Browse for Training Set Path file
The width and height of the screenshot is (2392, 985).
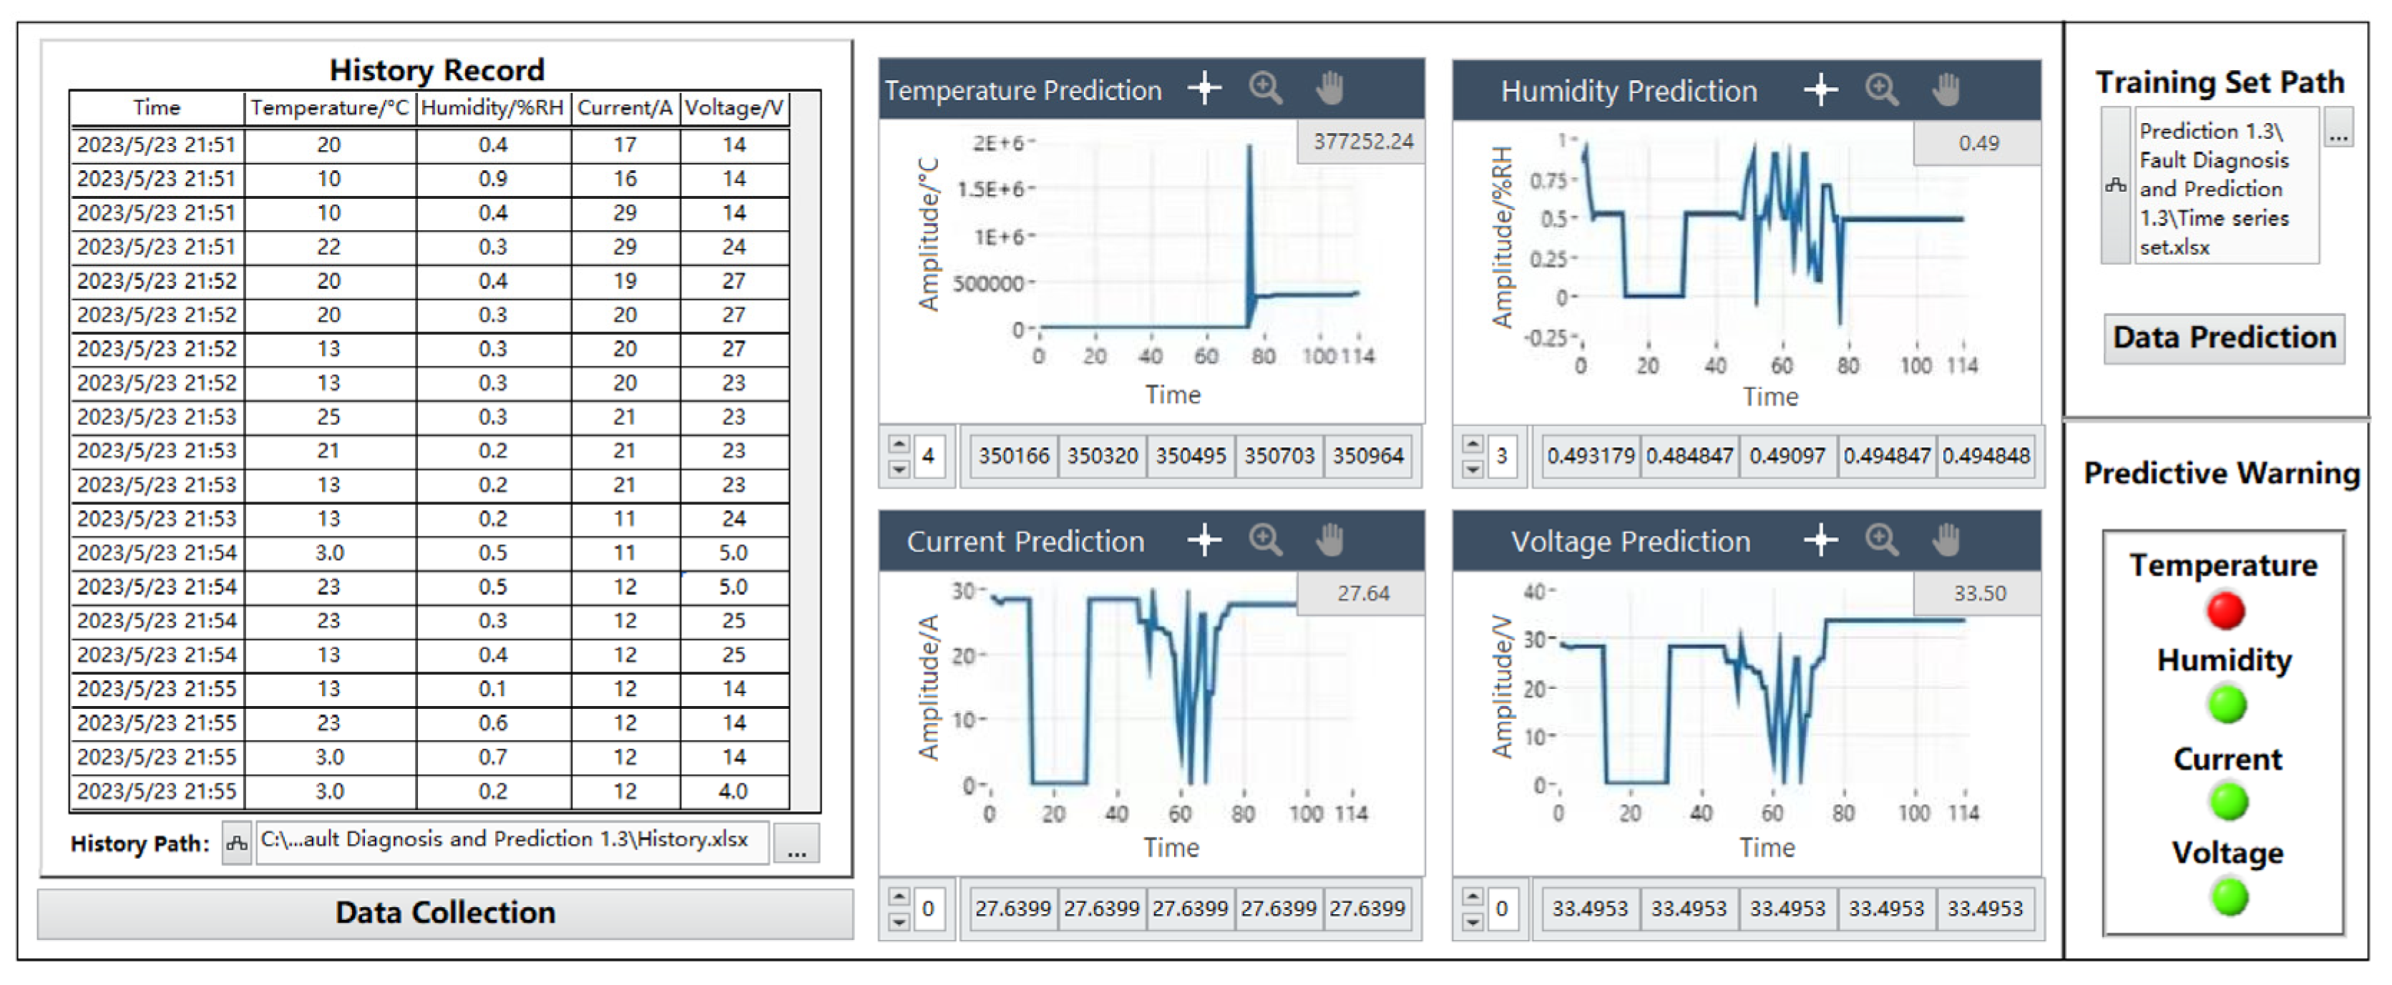coord(2338,128)
